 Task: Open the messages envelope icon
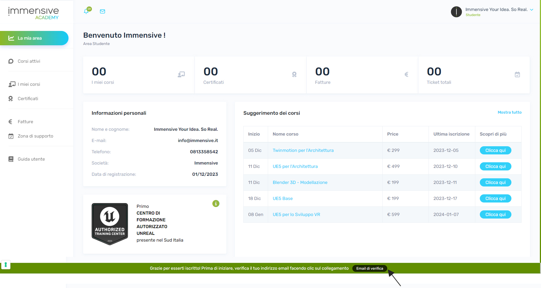[x=103, y=12]
